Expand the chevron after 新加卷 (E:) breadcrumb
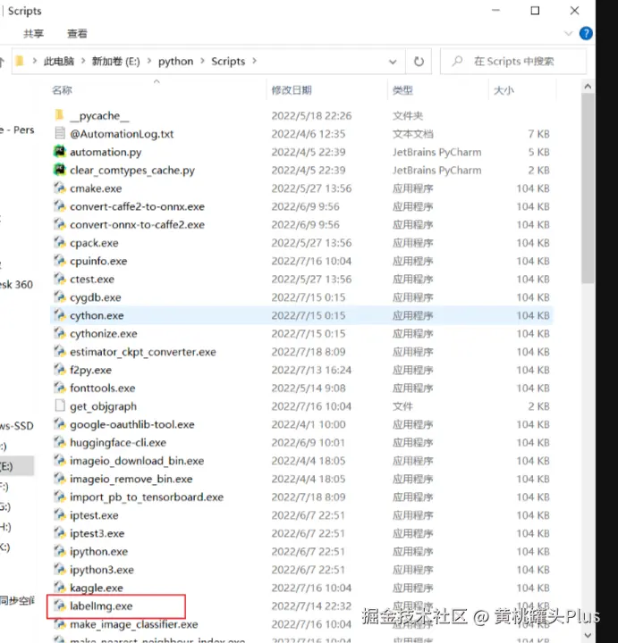The image size is (618, 643). 149,61
